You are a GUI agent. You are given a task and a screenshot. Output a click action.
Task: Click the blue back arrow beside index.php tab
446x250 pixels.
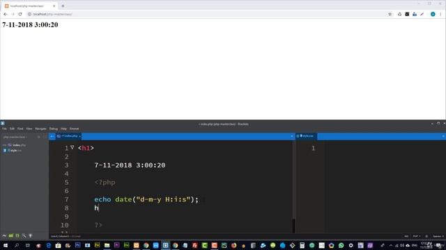point(52,136)
